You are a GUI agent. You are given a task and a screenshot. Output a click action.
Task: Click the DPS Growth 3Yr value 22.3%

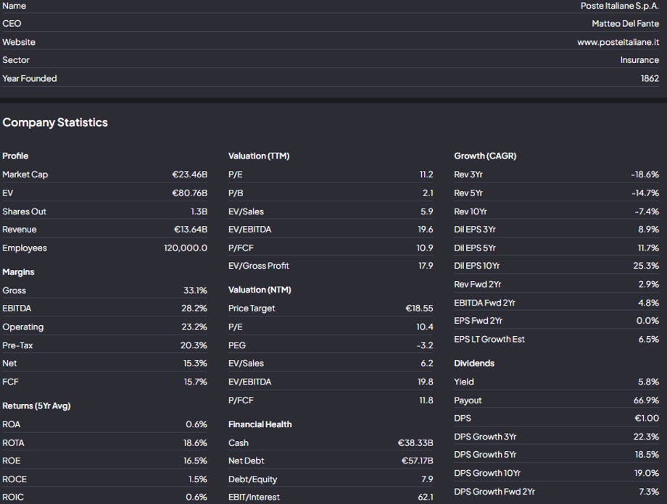point(646,437)
